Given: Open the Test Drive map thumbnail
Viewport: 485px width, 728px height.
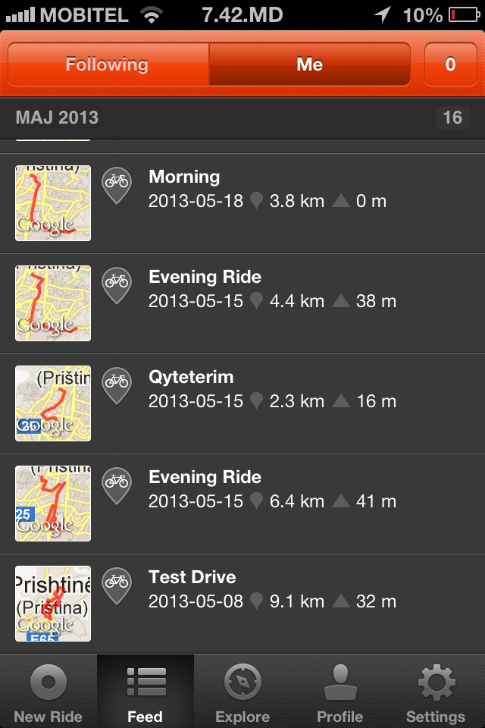Looking at the screenshot, I should (53, 604).
